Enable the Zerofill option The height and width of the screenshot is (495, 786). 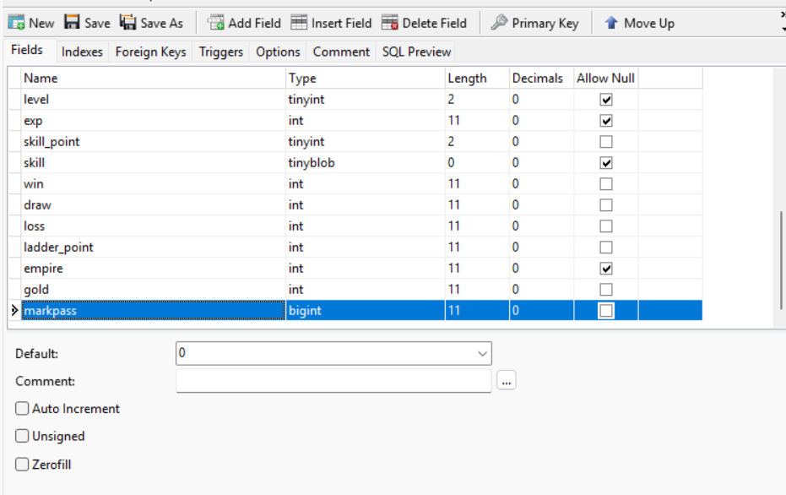pyautogui.click(x=22, y=465)
